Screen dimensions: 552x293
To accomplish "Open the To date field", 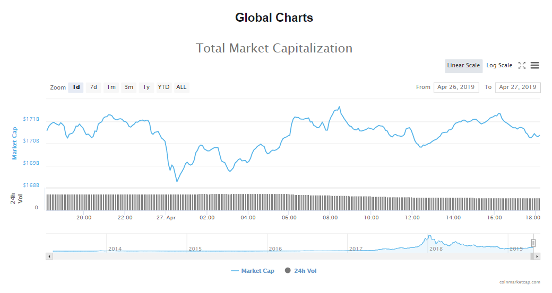I will coord(518,87).
